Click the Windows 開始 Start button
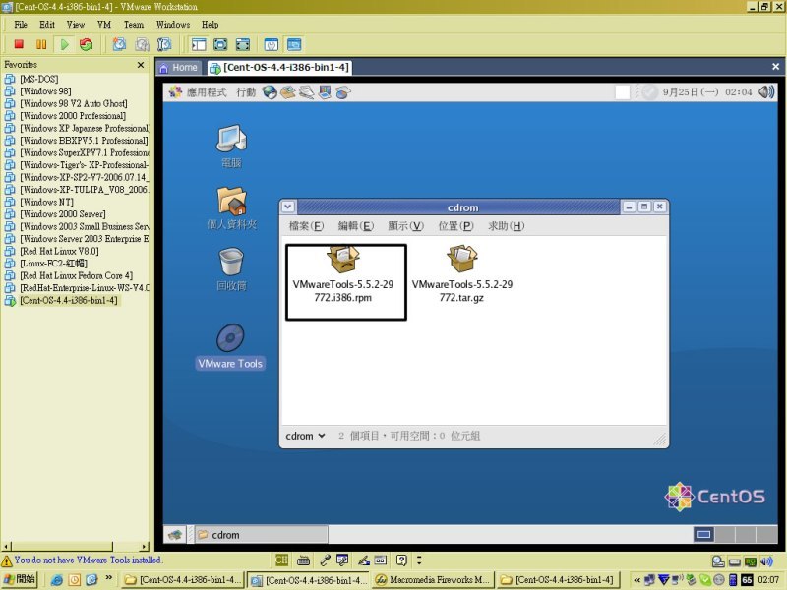 coord(19,580)
